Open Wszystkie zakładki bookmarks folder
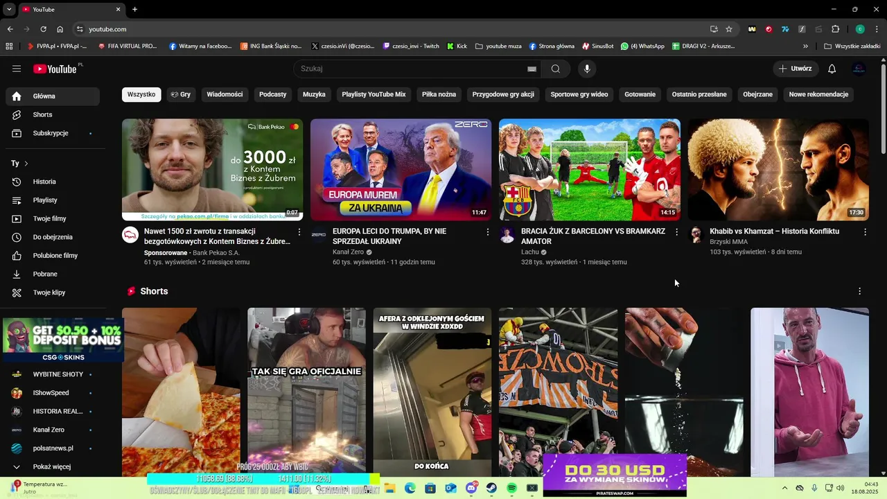 (852, 46)
